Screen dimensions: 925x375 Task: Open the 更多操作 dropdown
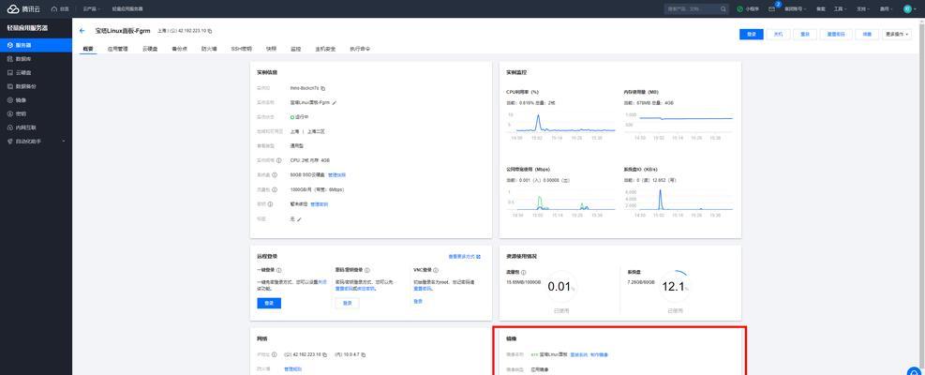pos(897,35)
